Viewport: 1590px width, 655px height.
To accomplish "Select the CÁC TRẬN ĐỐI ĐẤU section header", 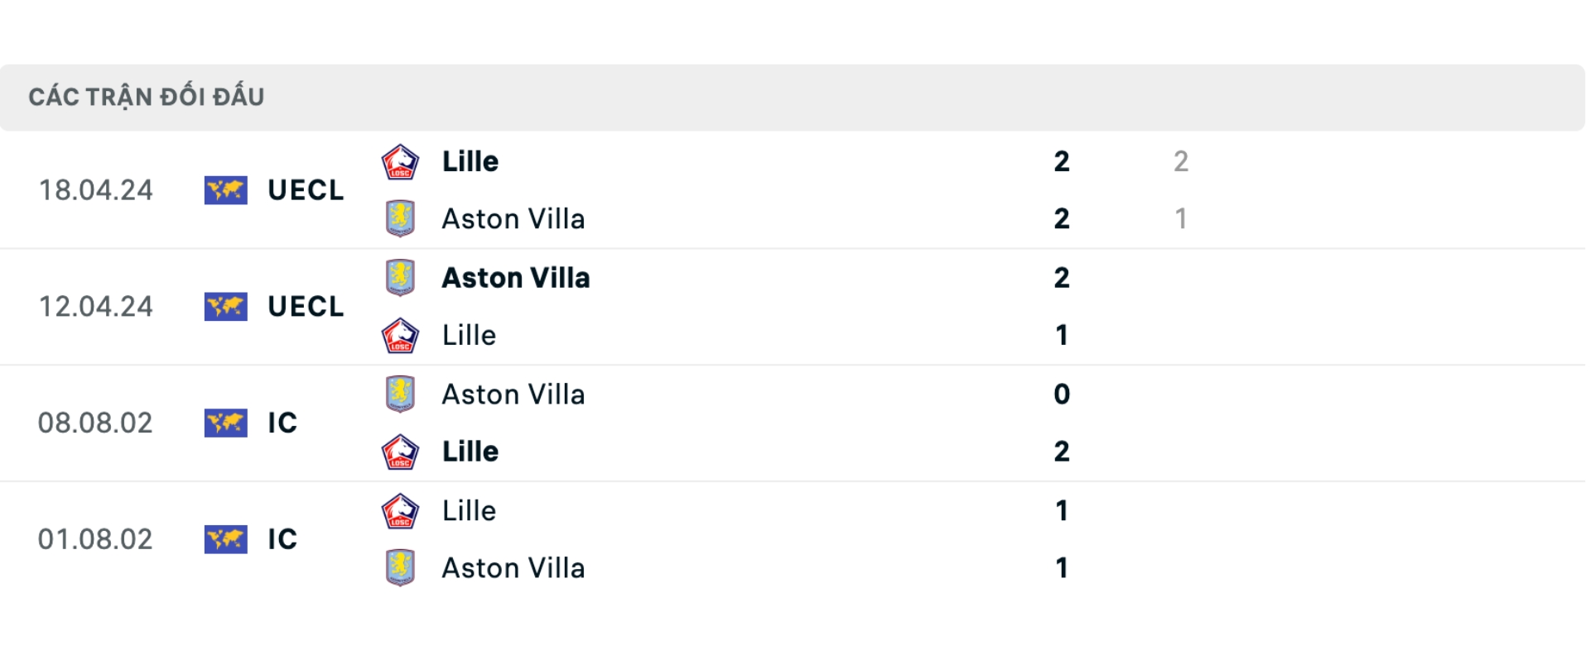I will click(147, 96).
